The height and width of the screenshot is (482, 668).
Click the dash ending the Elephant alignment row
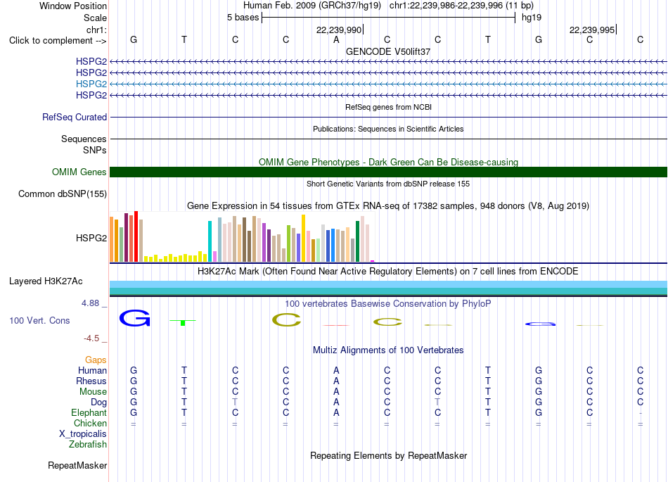click(x=641, y=413)
